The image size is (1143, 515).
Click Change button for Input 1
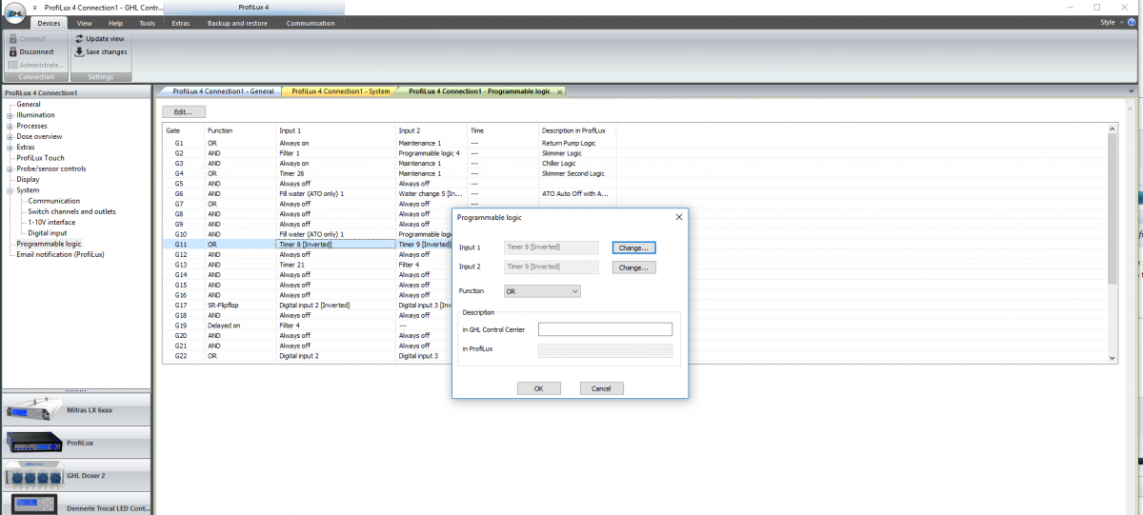coord(634,248)
